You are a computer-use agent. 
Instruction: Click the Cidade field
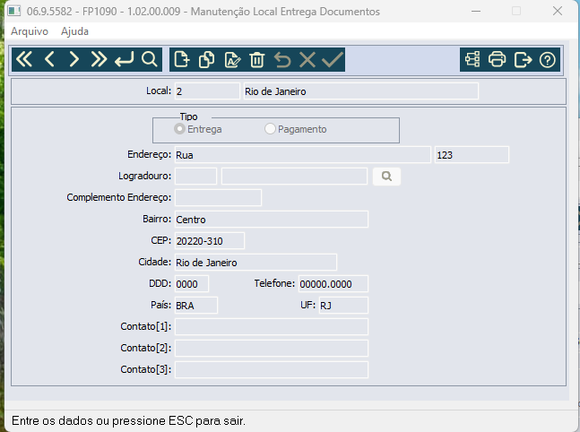coord(255,263)
